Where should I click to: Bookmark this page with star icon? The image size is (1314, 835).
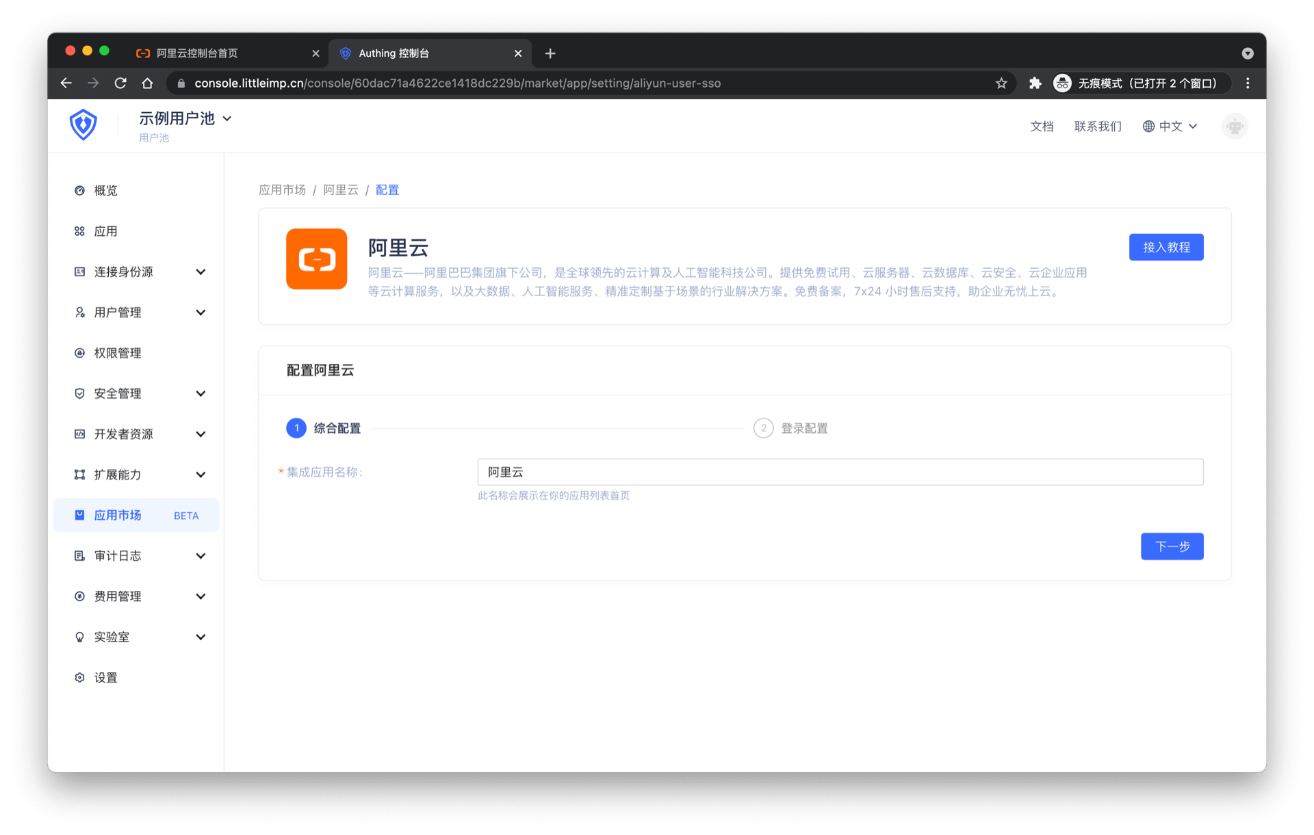(1001, 83)
